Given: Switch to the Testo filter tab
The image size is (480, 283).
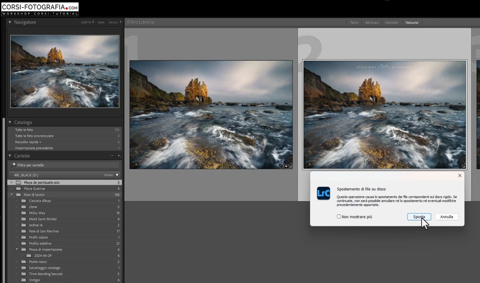Looking at the screenshot, I should click(354, 22).
